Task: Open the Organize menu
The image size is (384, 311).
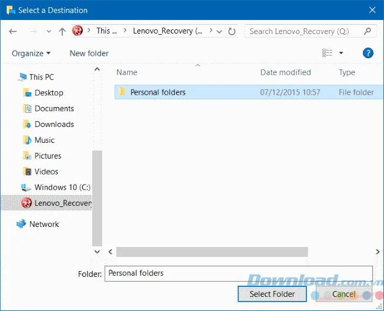Action: [31, 53]
